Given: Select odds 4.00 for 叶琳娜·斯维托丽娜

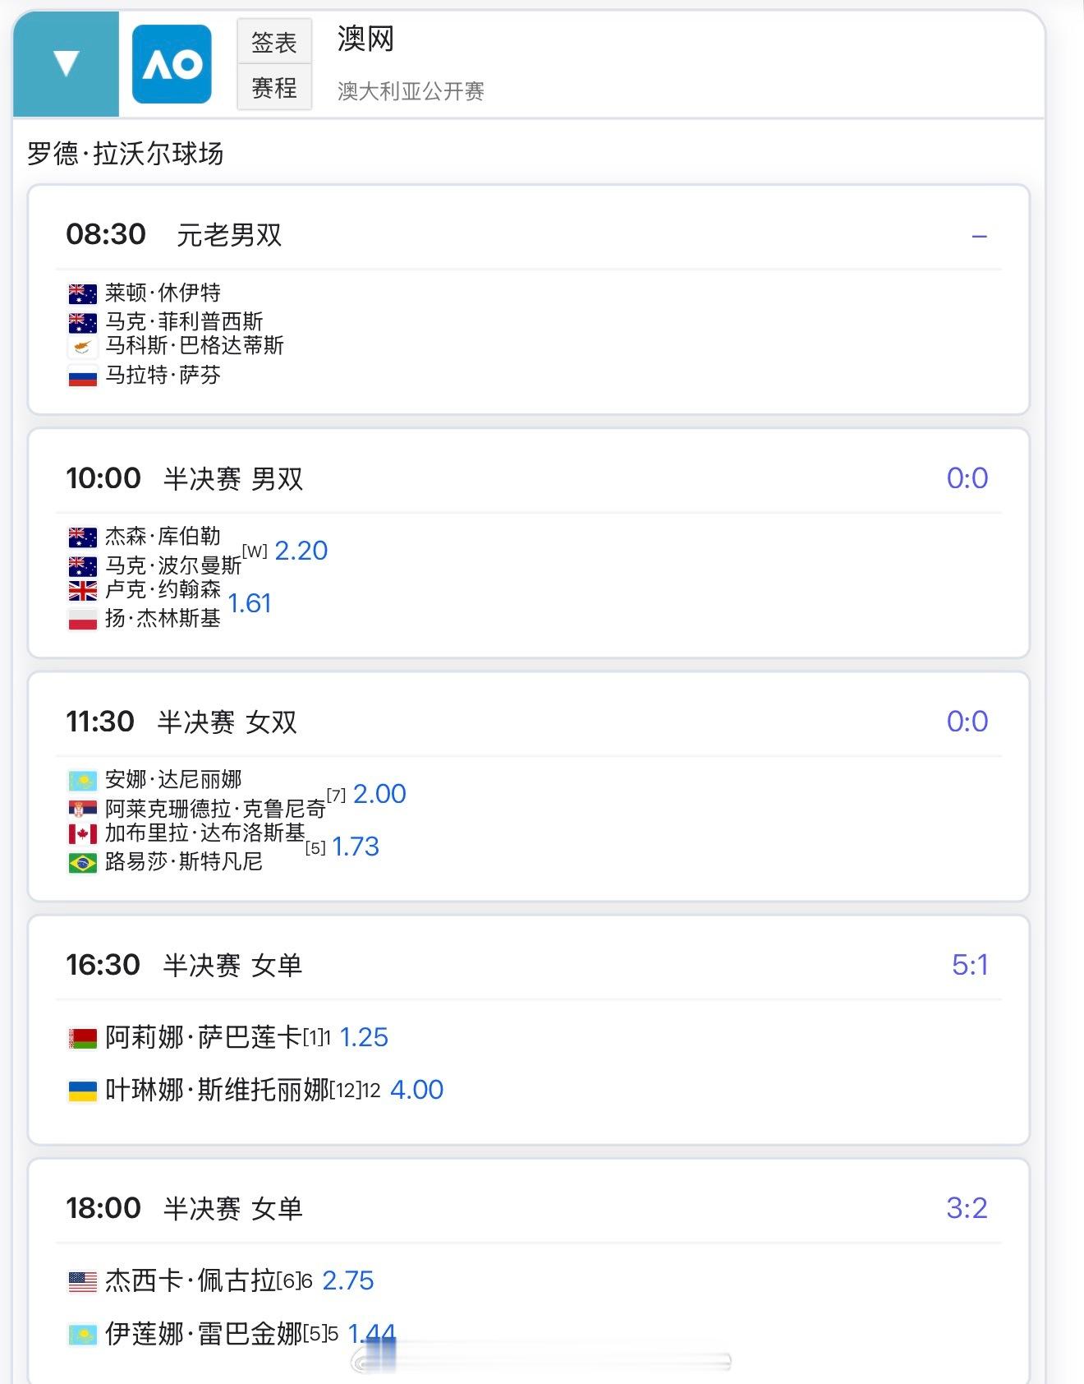Looking at the screenshot, I should [x=416, y=1090].
